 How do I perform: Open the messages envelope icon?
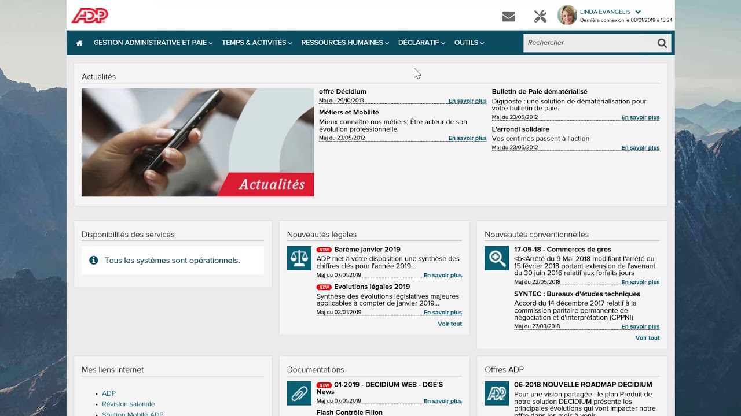tap(508, 17)
